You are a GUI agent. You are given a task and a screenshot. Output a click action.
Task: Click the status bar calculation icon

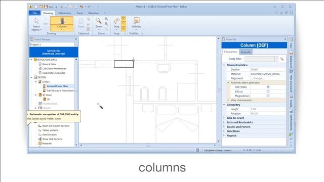[197, 150]
